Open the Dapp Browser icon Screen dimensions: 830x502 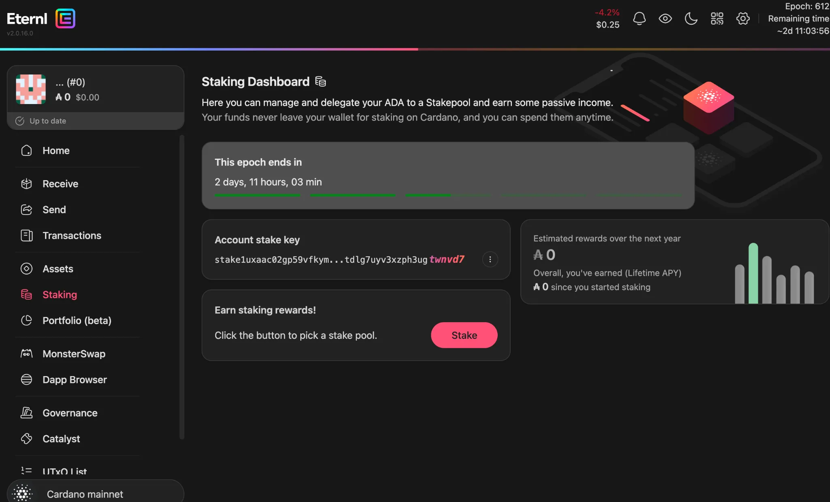[26, 379]
